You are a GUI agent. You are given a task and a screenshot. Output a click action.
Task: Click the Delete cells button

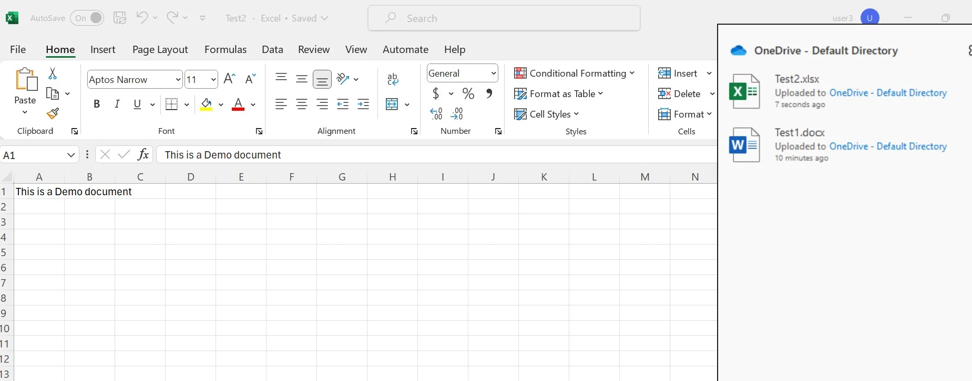click(x=679, y=93)
